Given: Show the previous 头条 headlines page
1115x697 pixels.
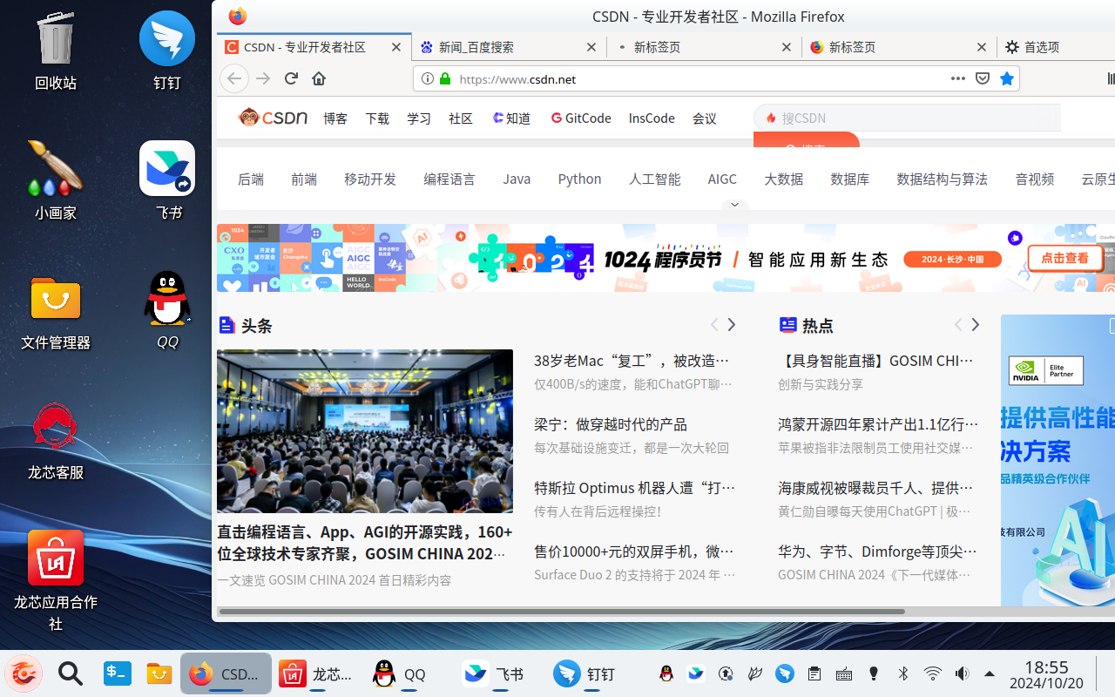Looking at the screenshot, I should (x=714, y=324).
